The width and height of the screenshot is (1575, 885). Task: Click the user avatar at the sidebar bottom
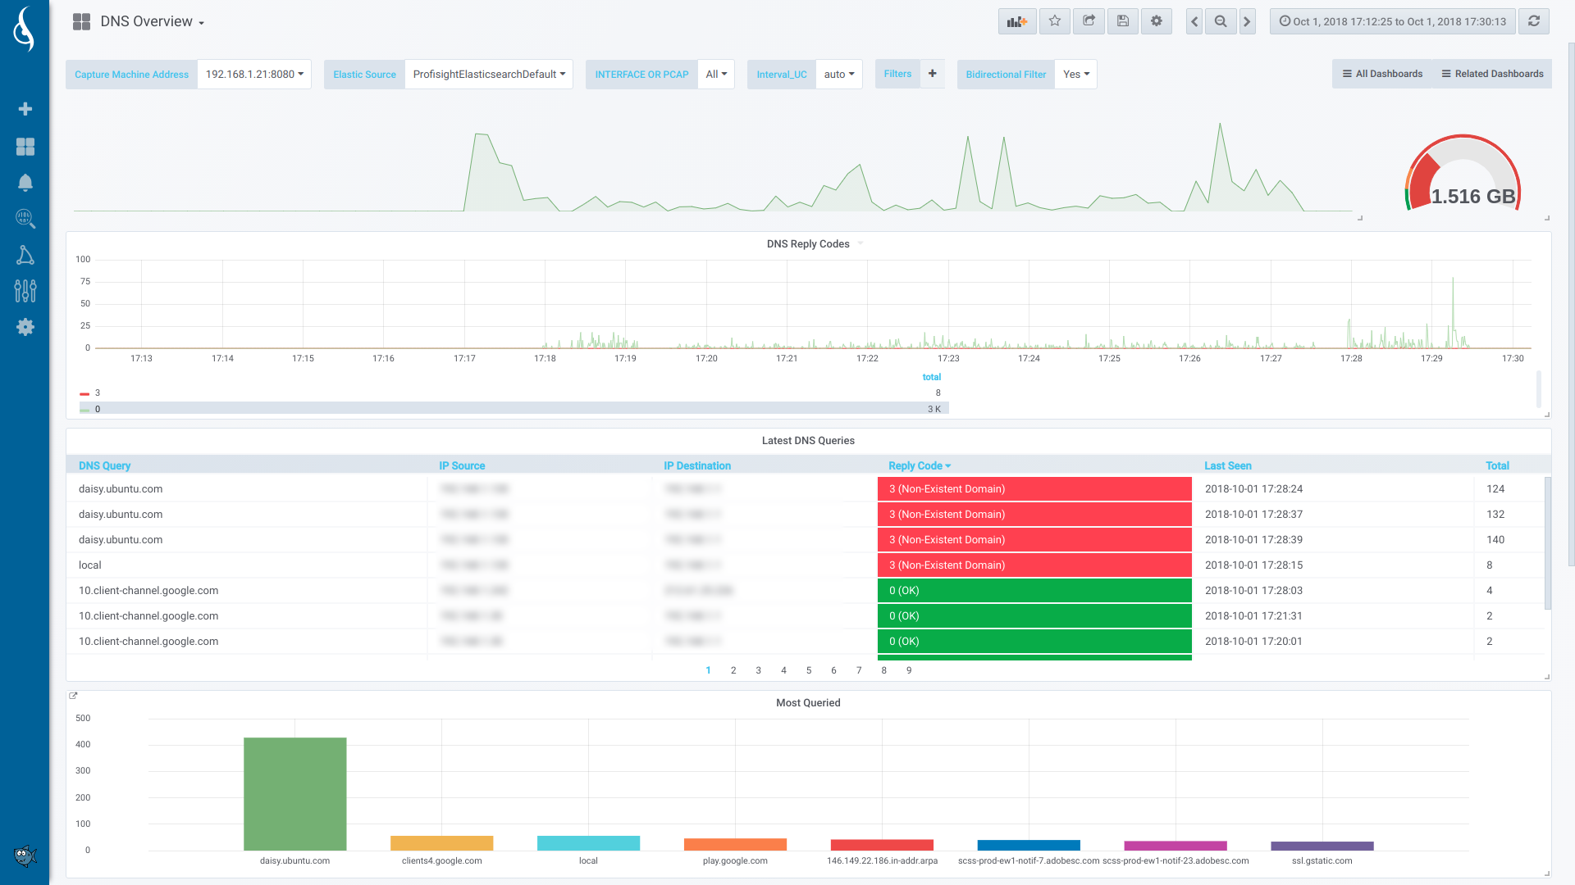pos(25,855)
